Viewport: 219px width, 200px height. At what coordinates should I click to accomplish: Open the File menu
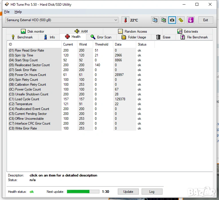7,12
